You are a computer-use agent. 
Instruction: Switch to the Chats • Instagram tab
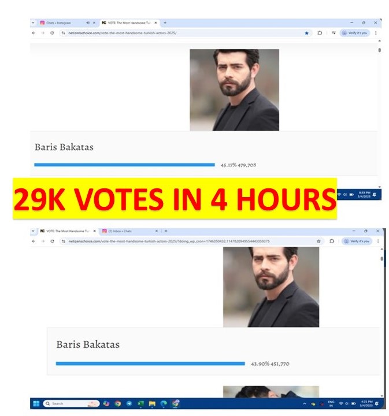(58, 23)
